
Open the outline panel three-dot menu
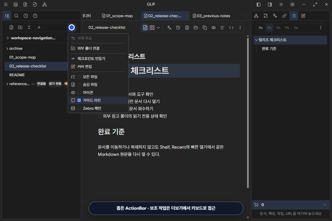pos(321,28)
